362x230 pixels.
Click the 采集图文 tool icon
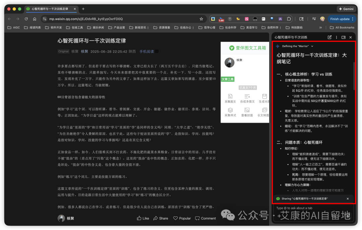[x=230, y=98]
